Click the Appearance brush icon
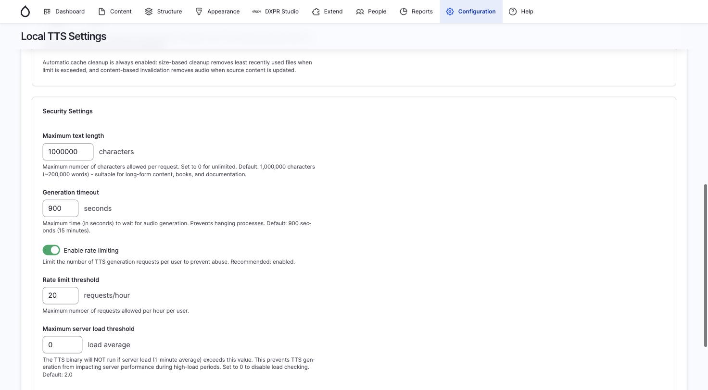 click(199, 12)
